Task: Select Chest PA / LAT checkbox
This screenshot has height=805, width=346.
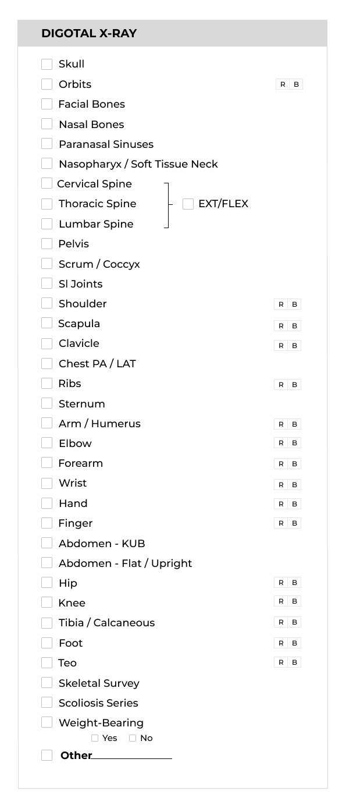Action: (47, 363)
